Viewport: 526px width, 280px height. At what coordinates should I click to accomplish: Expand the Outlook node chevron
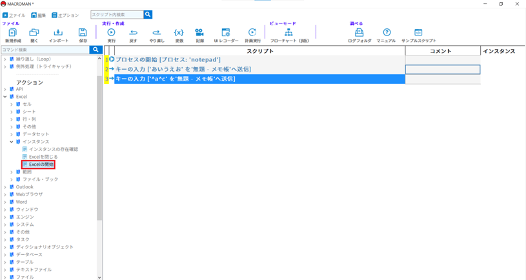pos(5,187)
